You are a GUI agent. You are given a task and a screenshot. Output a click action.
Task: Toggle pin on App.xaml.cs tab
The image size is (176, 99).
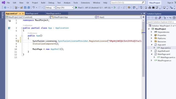pos(20,13)
